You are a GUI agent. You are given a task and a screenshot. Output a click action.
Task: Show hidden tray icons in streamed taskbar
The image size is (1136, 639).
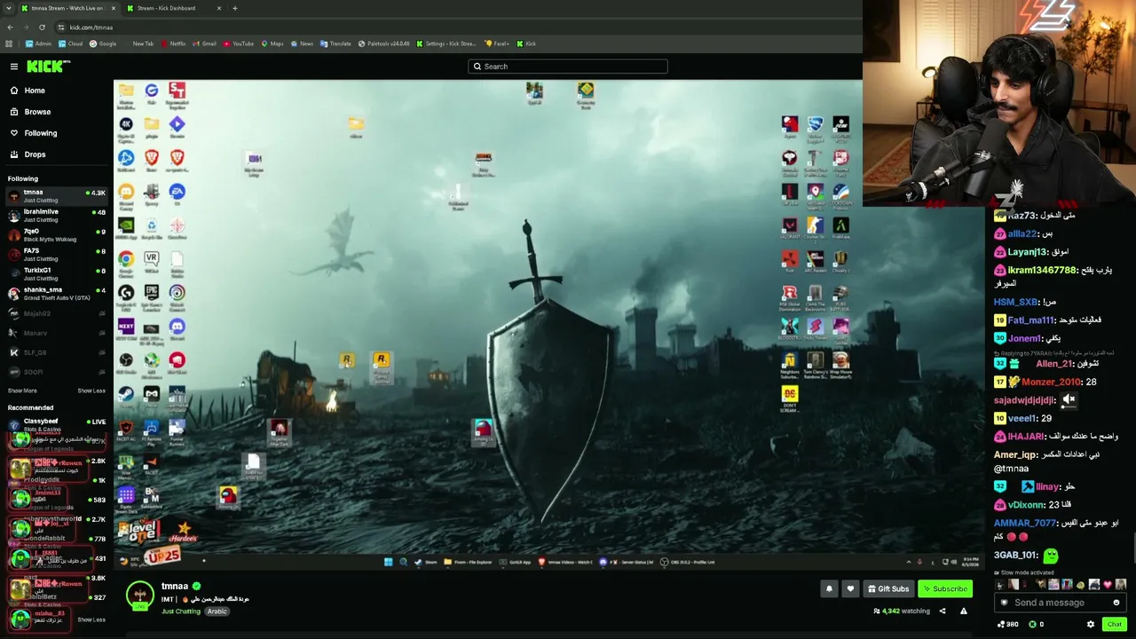908,562
